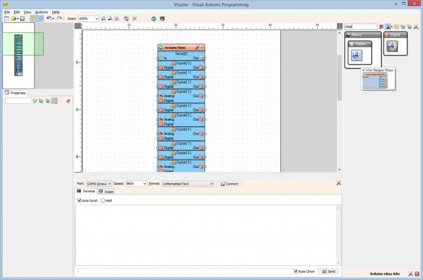
Task: Click the Arduino Nano settings tools icon
Action: click(197, 48)
